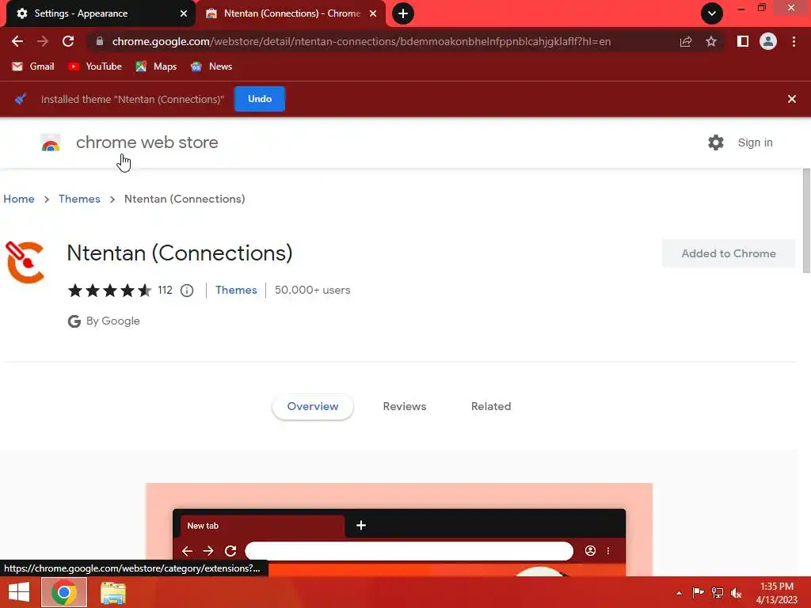This screenshot has height=608, width=811.
Task: Go to Home breadcrumb
Action: [19, 199]
